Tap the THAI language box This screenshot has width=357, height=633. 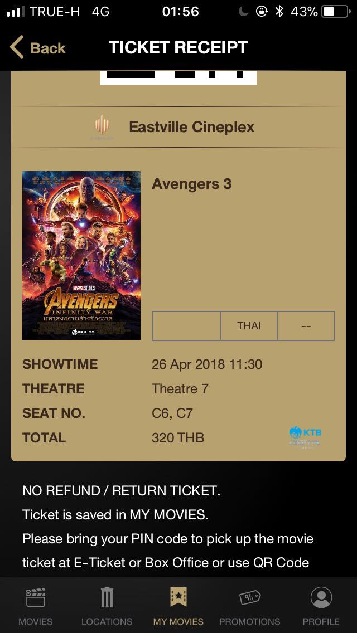pos(249,325)
